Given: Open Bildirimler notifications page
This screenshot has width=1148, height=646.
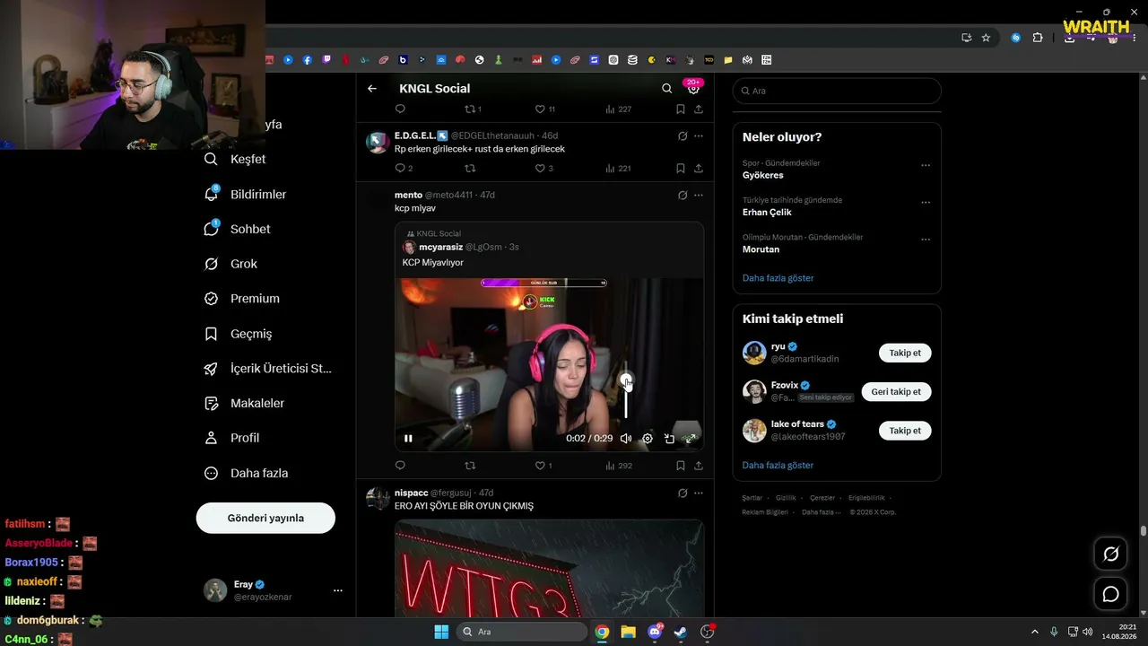Looking at the screenshot, I should click(246, 195).
